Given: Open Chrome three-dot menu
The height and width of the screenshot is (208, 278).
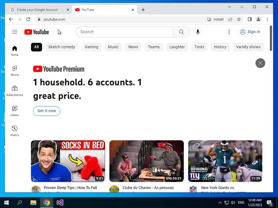Looking at the screenshot, I should coord(267,19).
